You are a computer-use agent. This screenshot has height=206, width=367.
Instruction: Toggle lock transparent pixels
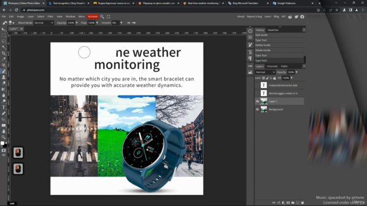coord(264,78)
